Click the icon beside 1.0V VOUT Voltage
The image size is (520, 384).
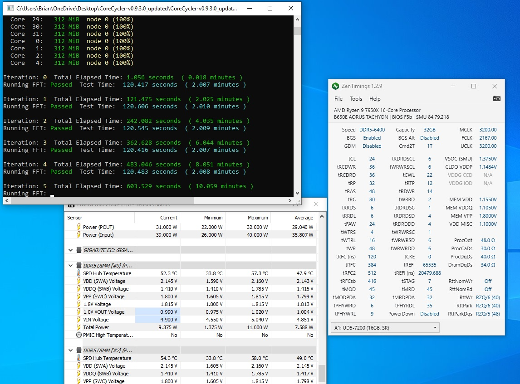pyautogui.click(x=78, y=312)
